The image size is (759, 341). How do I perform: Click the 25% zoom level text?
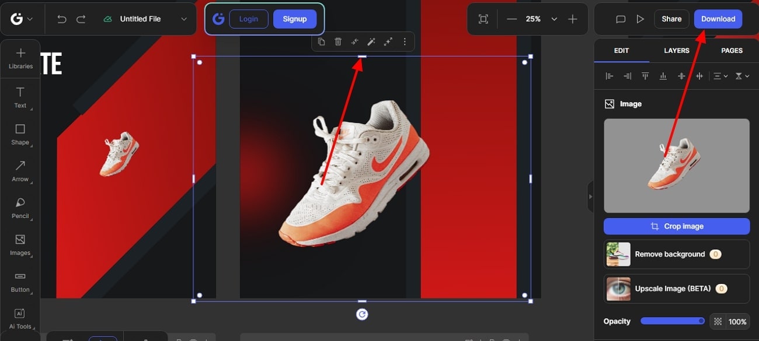(532, 19)
